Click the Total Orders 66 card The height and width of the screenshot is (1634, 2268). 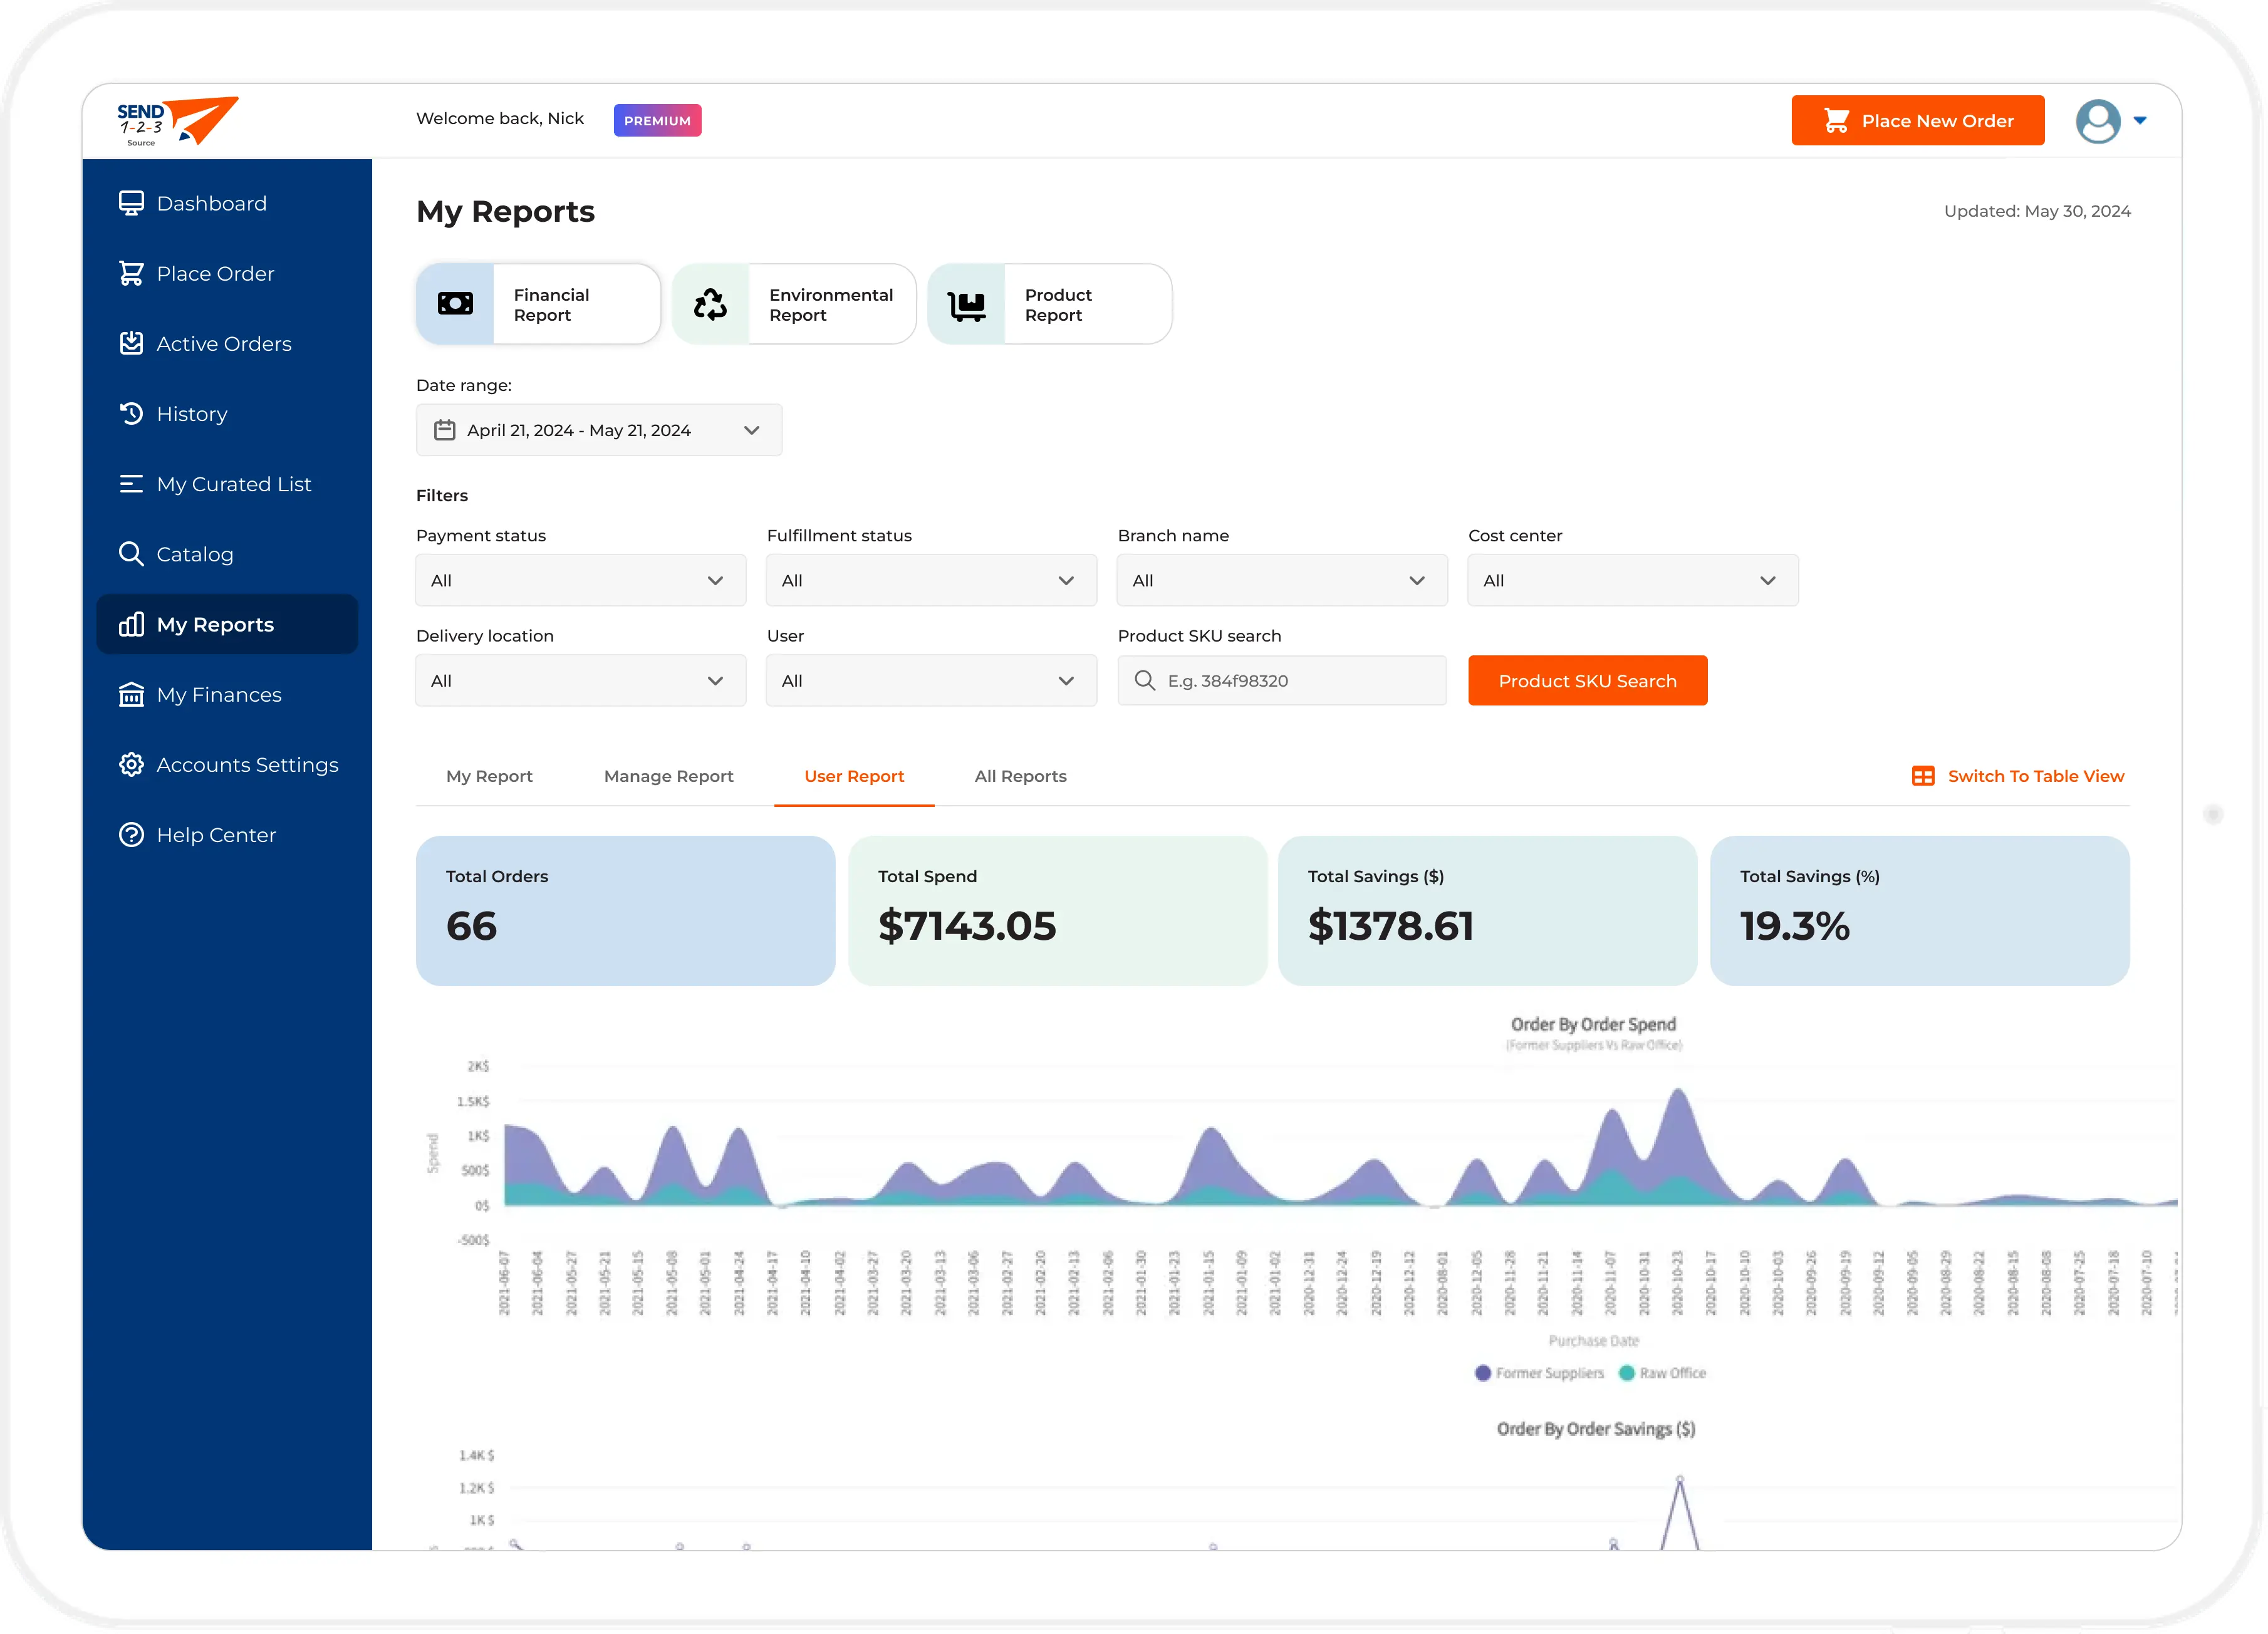click(x=625, y=911)
